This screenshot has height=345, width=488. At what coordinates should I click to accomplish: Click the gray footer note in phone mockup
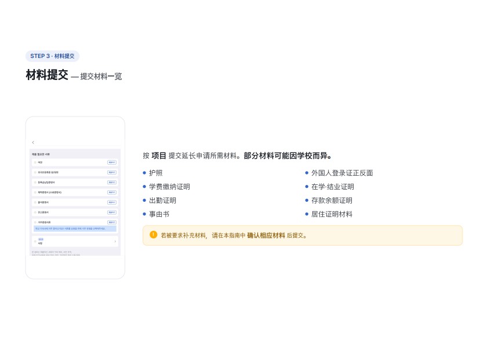pos(56,253)
